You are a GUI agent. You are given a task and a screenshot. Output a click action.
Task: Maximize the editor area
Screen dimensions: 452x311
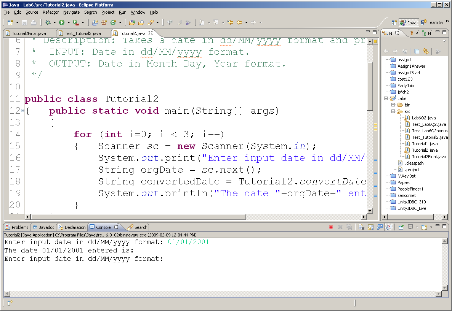coord(375,32)
